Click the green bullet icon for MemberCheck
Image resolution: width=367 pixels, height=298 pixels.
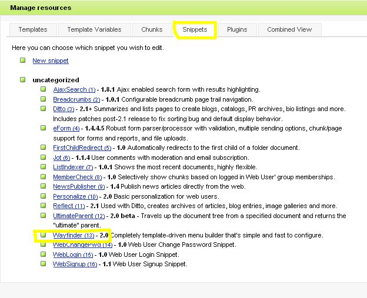coord(44,176)
